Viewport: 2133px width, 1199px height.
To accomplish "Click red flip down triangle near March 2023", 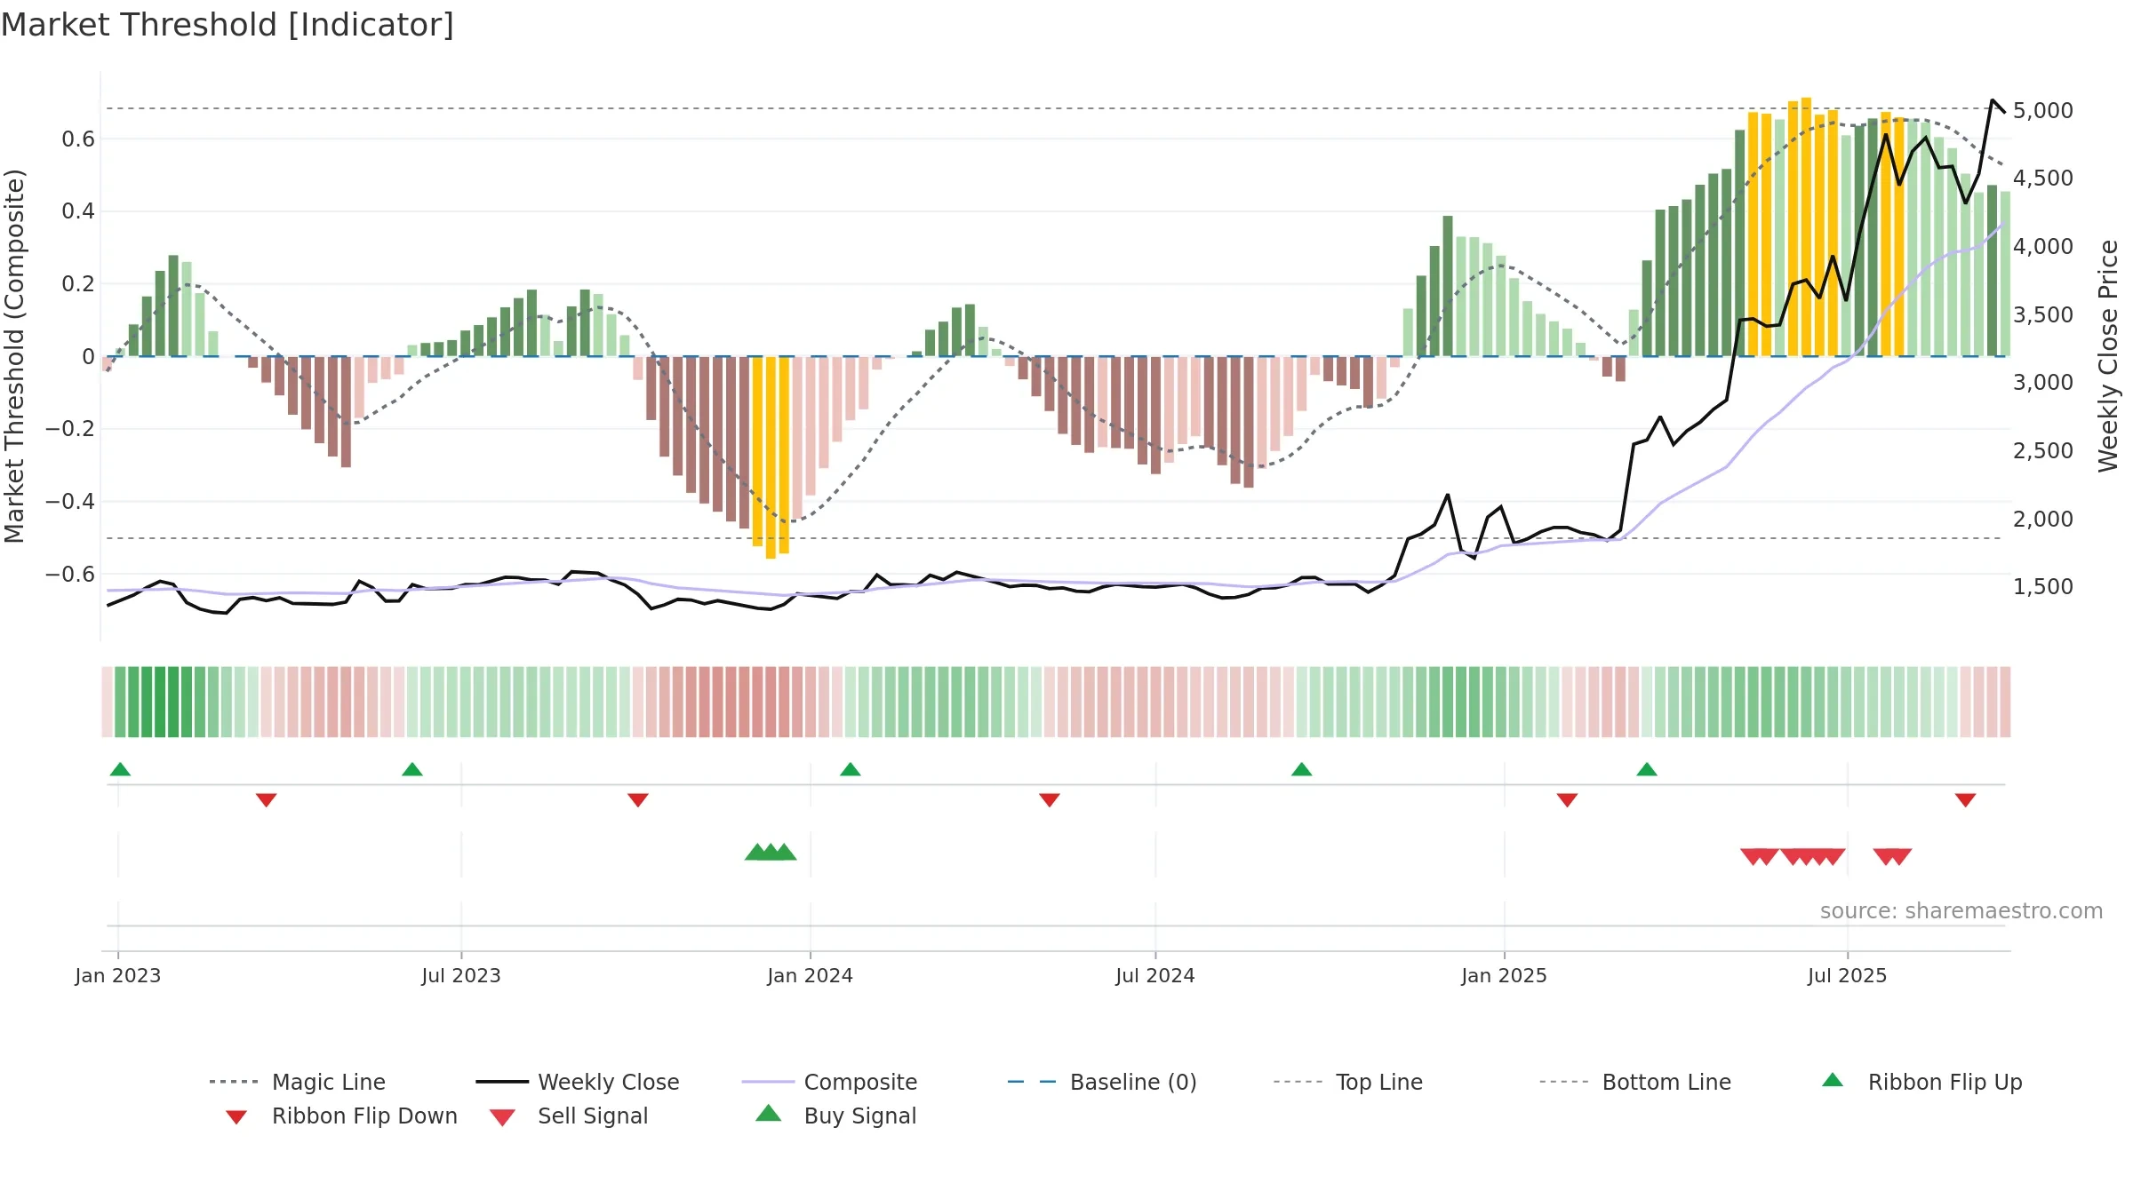I will point(266,800).
